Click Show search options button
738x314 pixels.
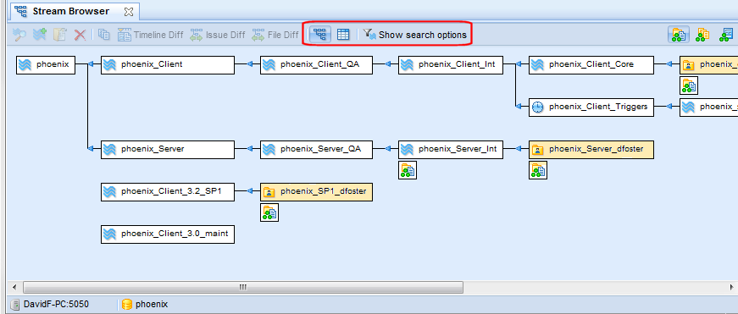(415, 35)
